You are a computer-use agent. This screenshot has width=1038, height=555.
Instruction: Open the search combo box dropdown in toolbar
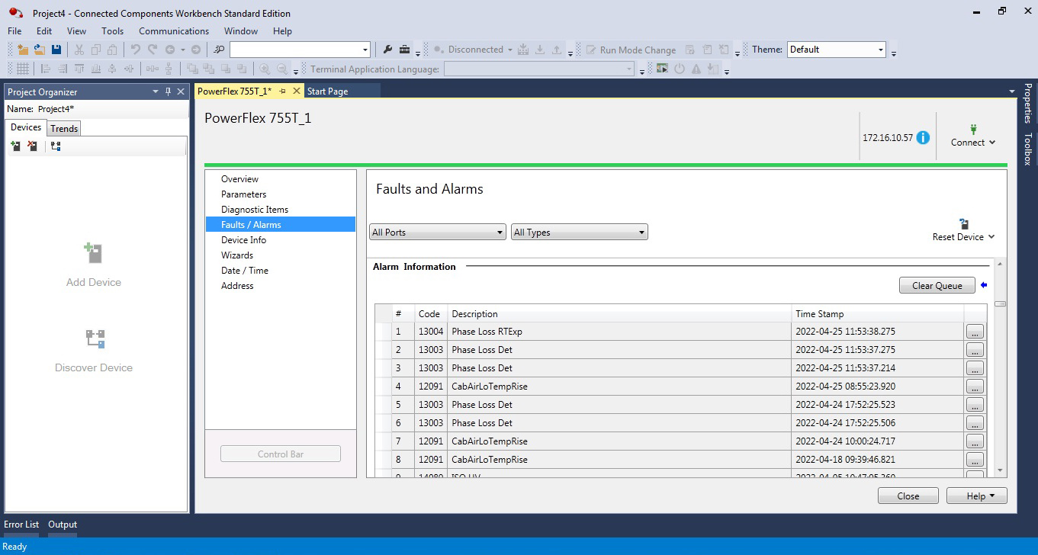[365, 50]
